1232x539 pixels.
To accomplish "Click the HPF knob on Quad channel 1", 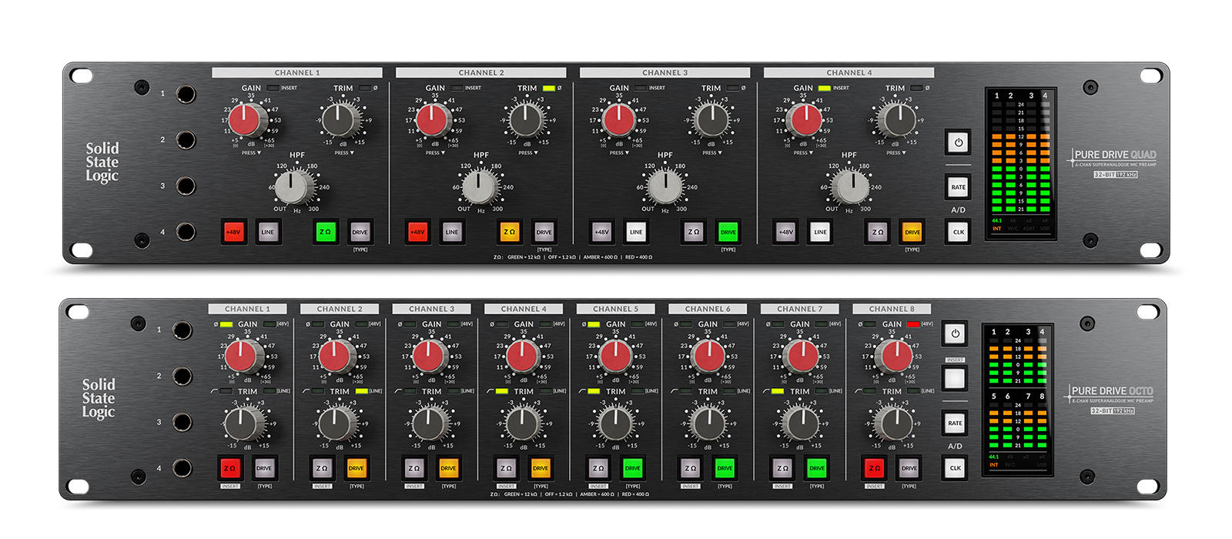I will [293, 187].
